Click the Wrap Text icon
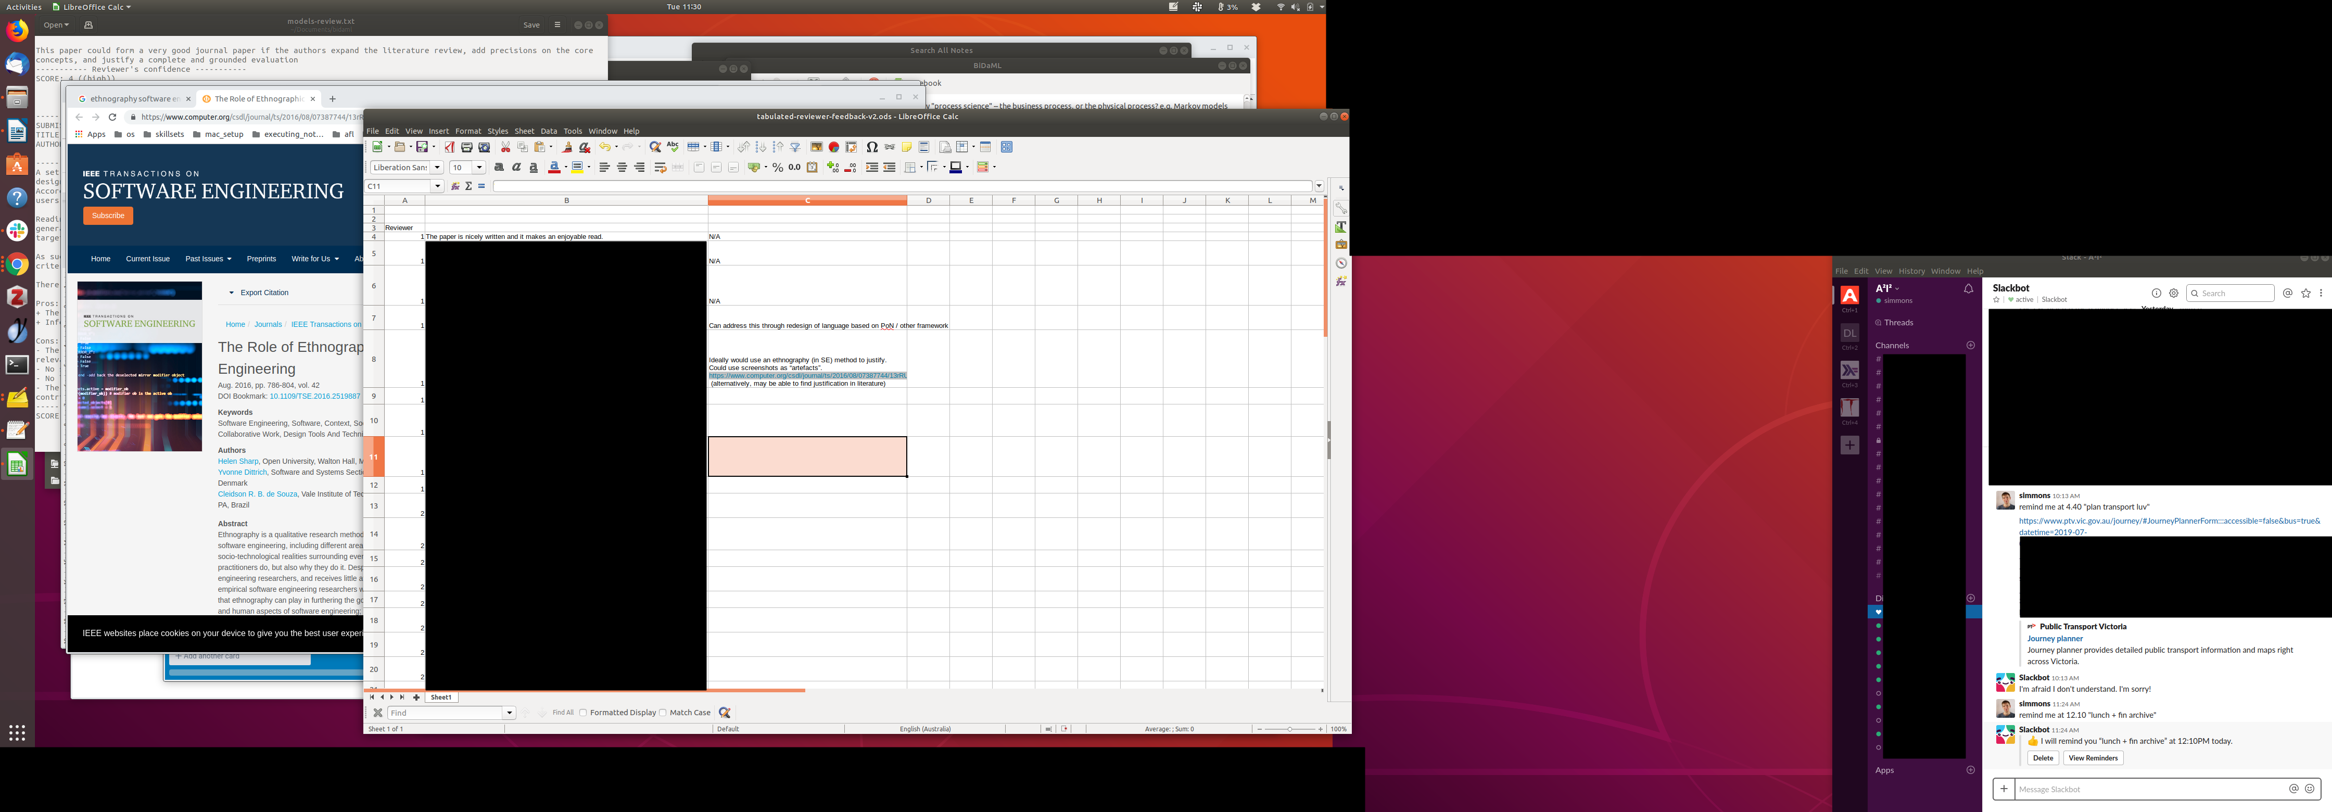Image resolution: width=2332 pixels, height=812 pixels. 660,168
